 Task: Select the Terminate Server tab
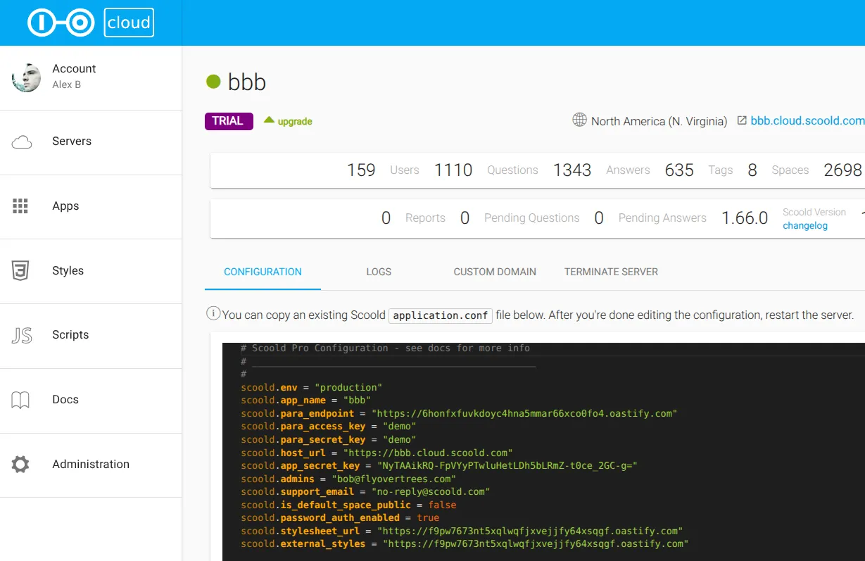click(611, 272)
